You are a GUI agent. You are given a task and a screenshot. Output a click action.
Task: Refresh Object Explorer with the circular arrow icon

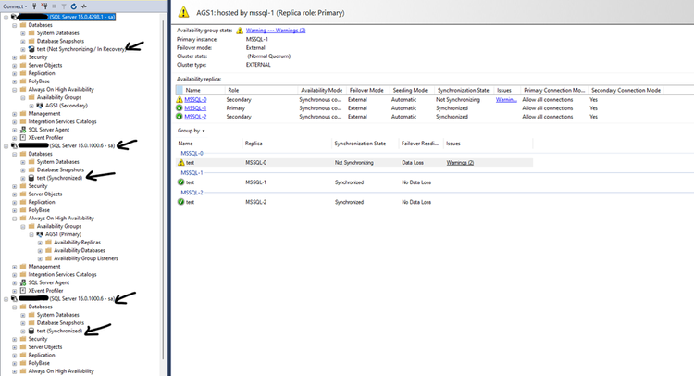point(73,6)
